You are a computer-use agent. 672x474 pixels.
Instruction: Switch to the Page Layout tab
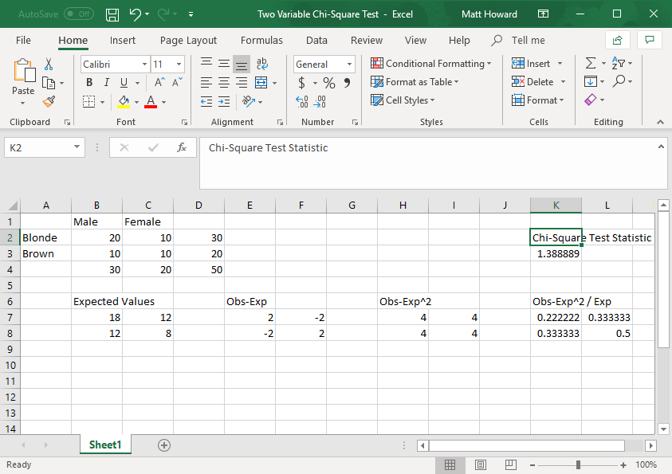[x=189, y=41]
